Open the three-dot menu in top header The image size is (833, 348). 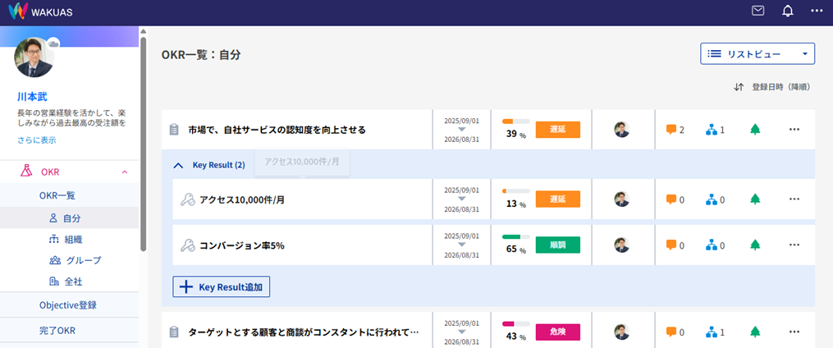point(816,11)
